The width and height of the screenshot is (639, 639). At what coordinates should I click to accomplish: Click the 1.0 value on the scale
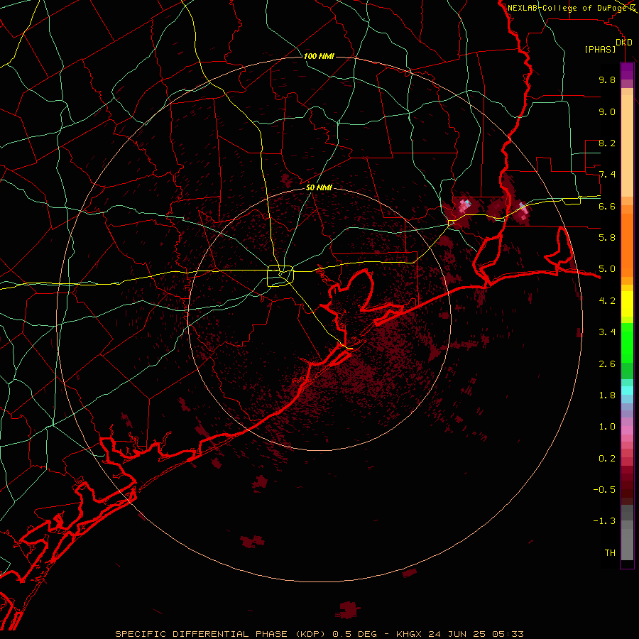click(x=607, y=427)
